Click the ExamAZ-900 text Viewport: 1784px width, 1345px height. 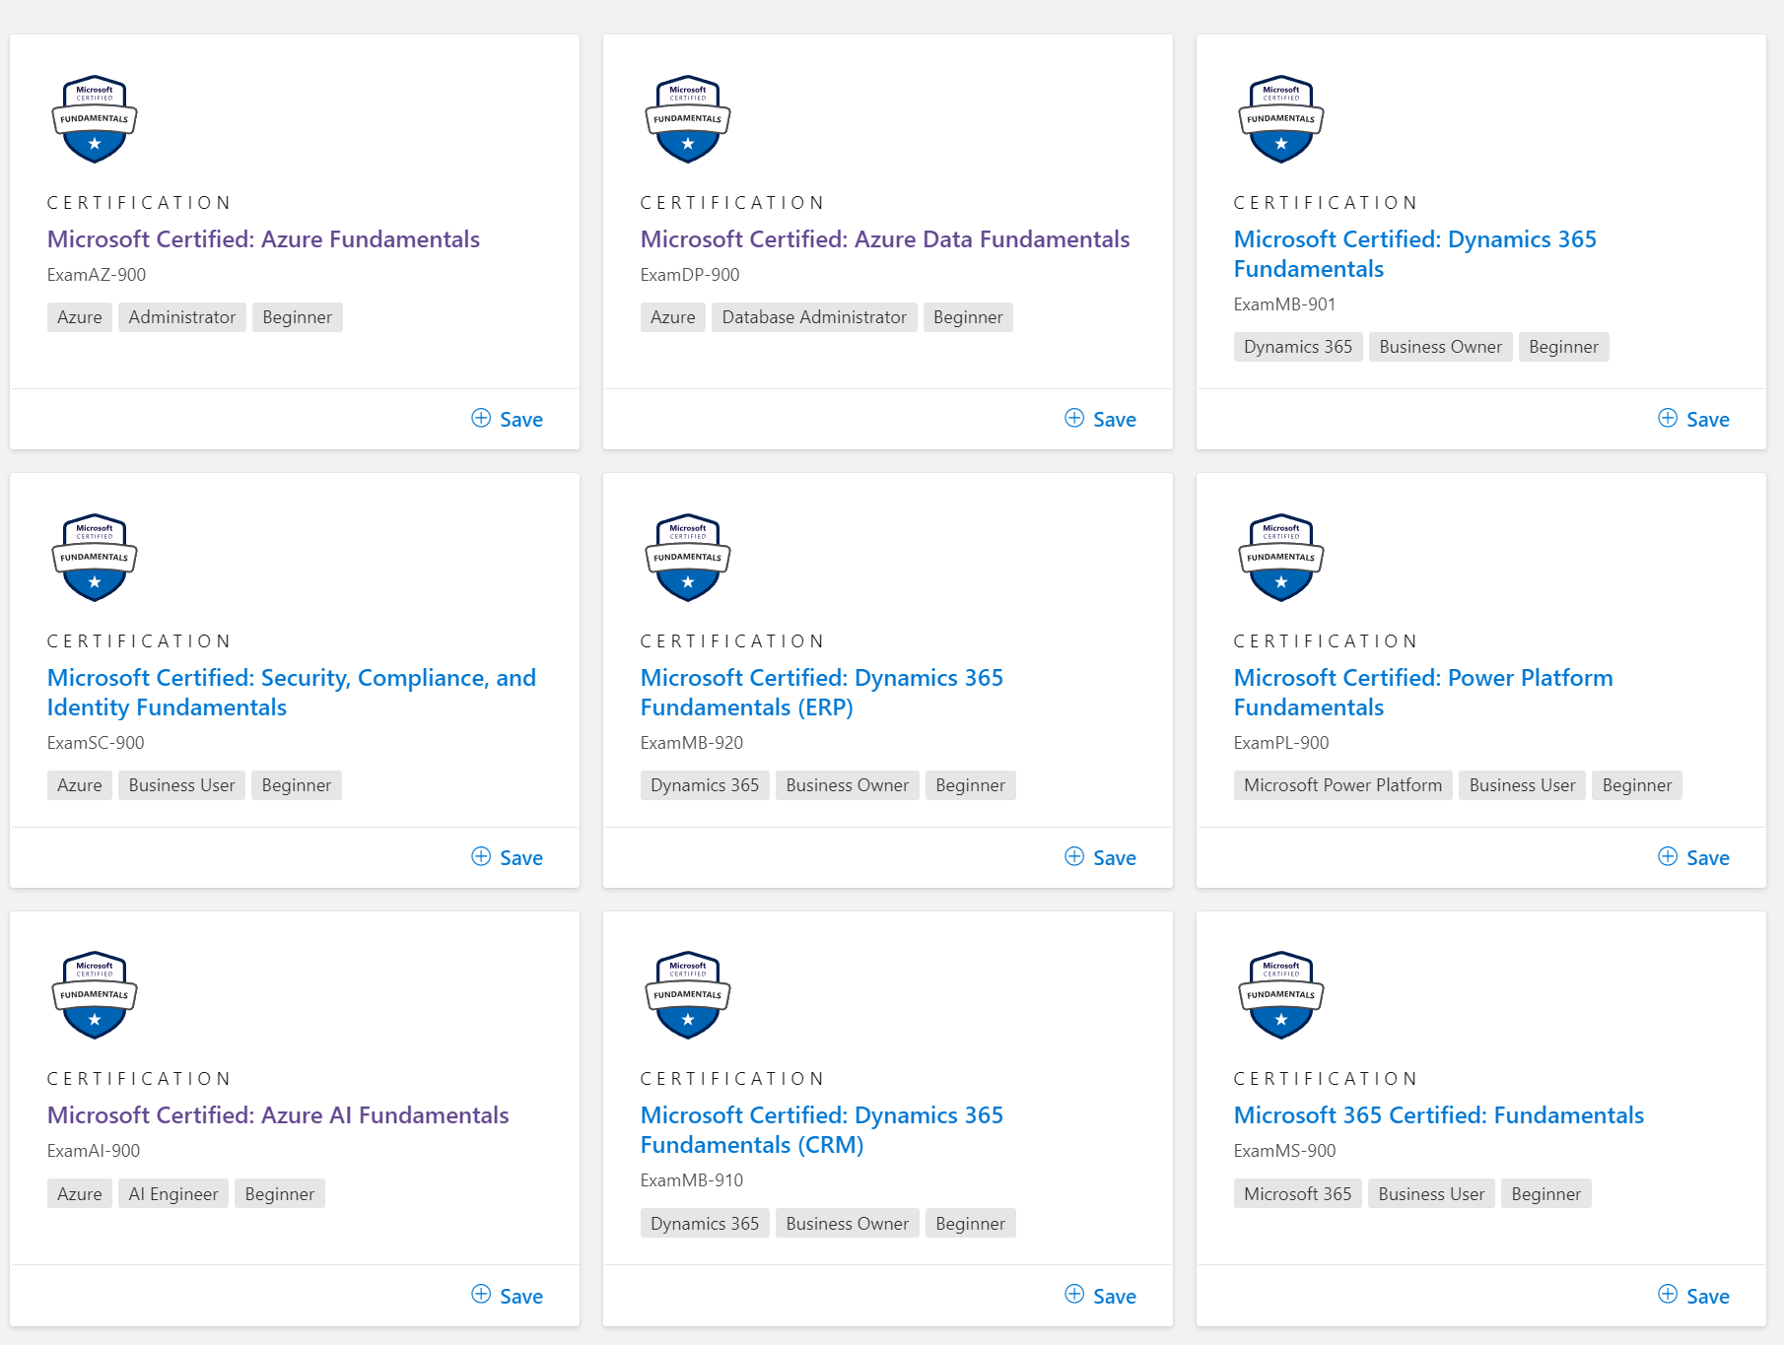coord(97,275)
